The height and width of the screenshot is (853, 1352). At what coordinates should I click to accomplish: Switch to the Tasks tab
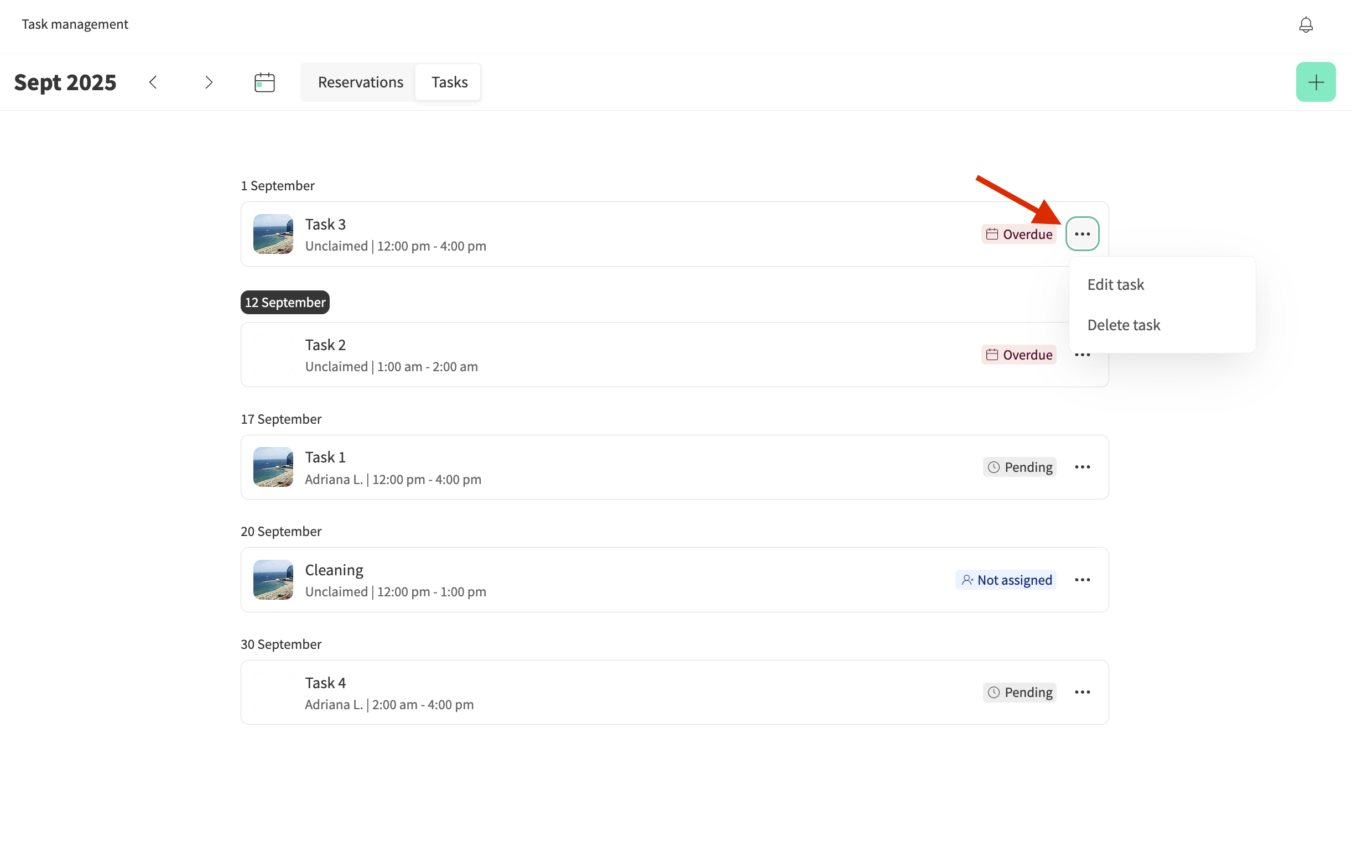point(449,82)
